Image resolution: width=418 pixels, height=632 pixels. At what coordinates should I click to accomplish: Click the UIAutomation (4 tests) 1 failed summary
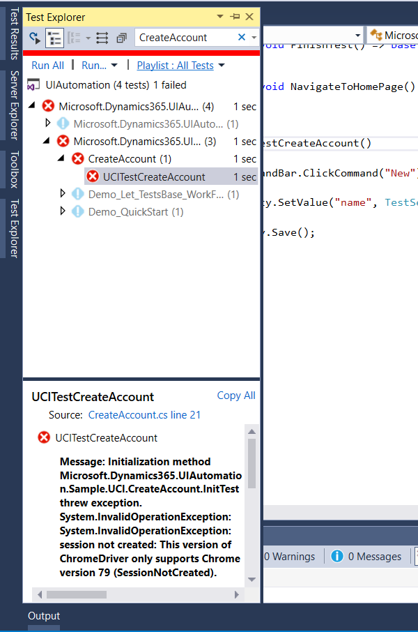[x=116, y=85]
